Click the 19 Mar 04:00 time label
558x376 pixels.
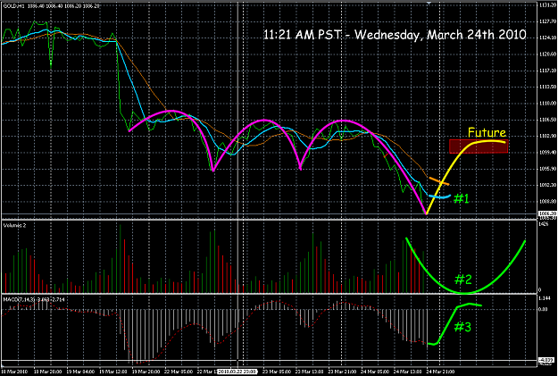point(80,372)
